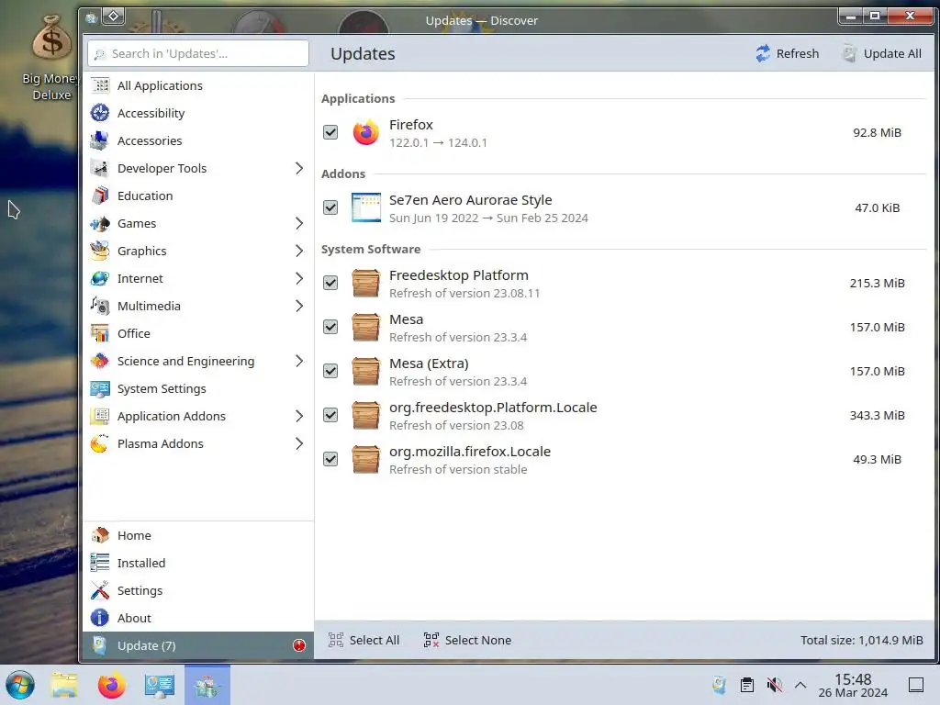Screen dimensions: 940x705
Task: Toggle the org.mozilla.firefox.Locale checkbox
Action: [x=330, y=459]
